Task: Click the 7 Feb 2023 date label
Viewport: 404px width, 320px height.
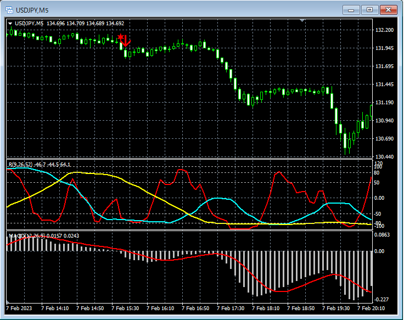Action: [x=19, y=308]
